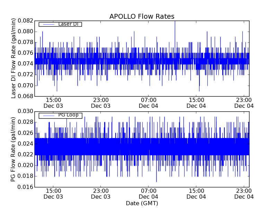Screen dimensions: 277x208
Task: Choose the 0.018 y-axis tick value
Action: click(x=25, y=176)
